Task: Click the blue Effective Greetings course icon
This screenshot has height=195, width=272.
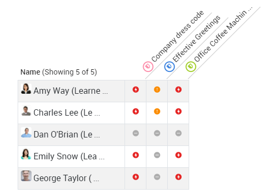Action: point(169,67)
